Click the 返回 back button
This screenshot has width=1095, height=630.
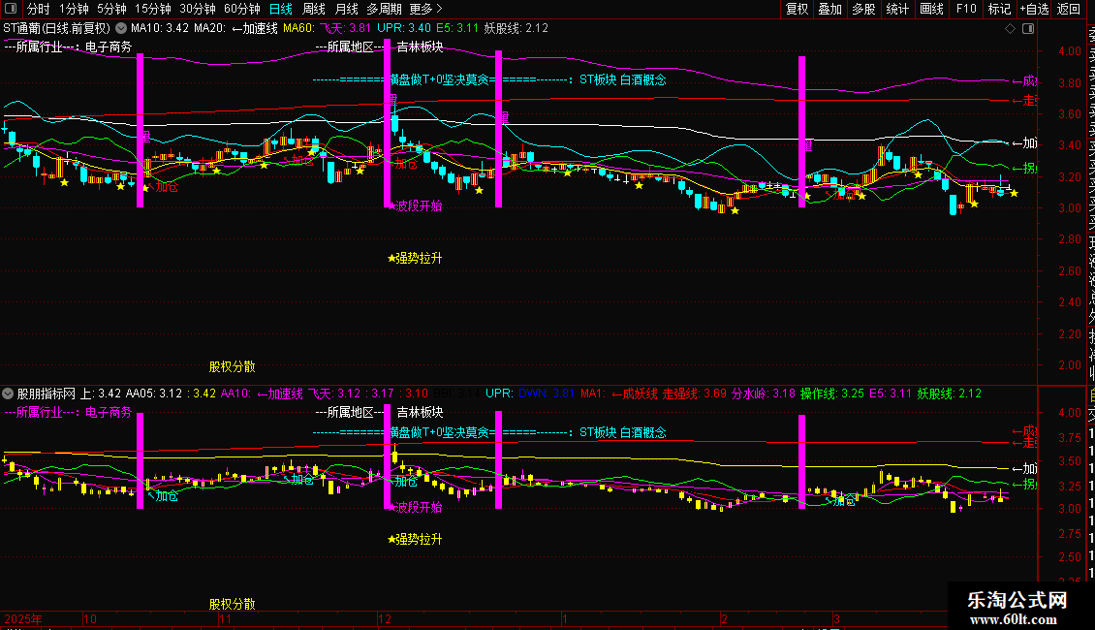(1069, 9)
